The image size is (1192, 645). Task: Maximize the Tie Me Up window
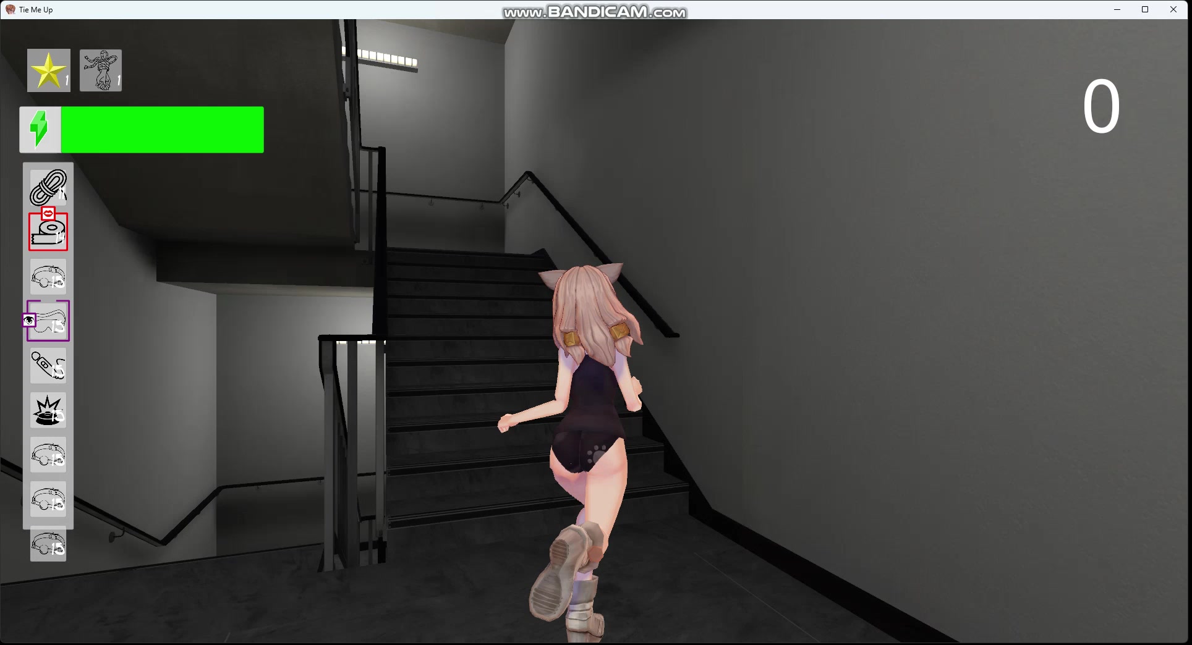(1145, 9)
